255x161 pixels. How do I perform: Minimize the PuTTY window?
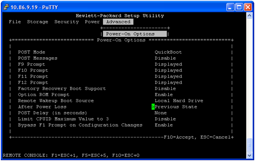(x=230, y=7)
